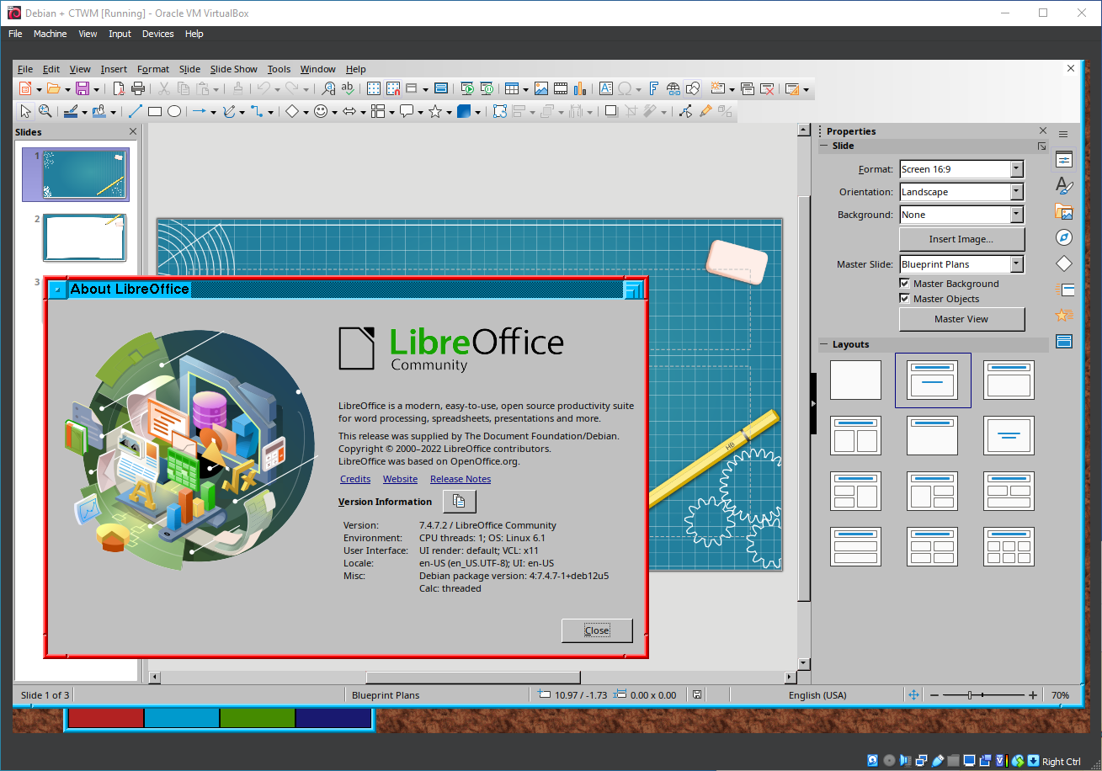Close the About LibreOffice dialog
1102x771 pixels.
[596, 630]
